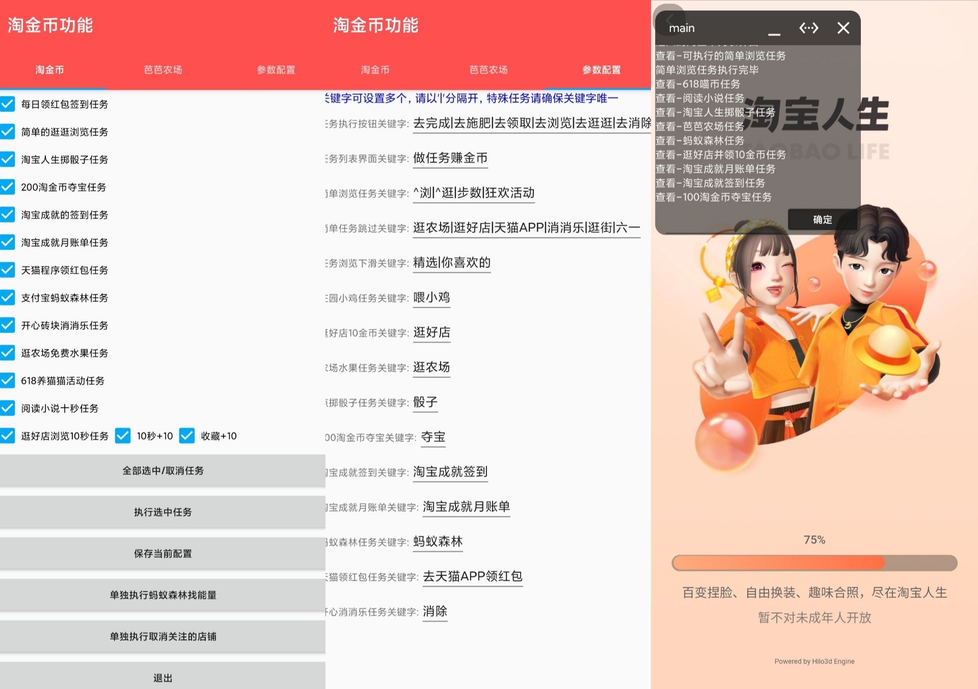Screen dimensions: 978x689
Task: Uncheck the 10秒+10 option
Action: tap(123, 436)
